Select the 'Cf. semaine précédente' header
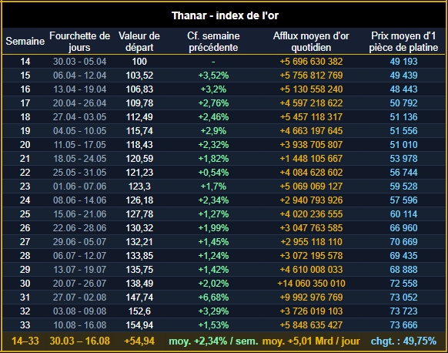This screenshot has height=353, width=448. [x=213, y=42]
